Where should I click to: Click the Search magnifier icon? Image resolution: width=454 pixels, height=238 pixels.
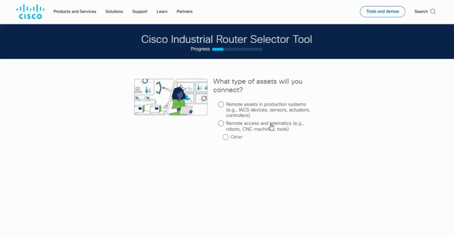tap(433, 12)
